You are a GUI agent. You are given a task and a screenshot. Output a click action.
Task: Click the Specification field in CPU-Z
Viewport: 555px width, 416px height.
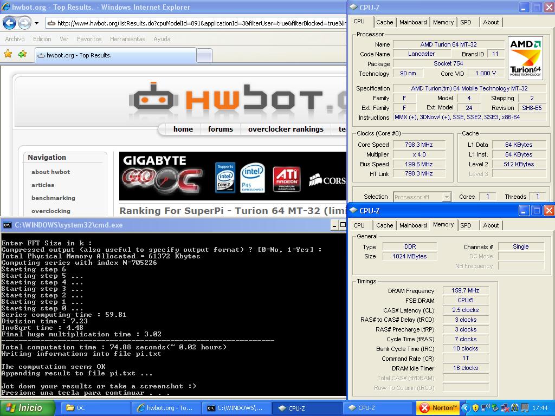(469, 88)
